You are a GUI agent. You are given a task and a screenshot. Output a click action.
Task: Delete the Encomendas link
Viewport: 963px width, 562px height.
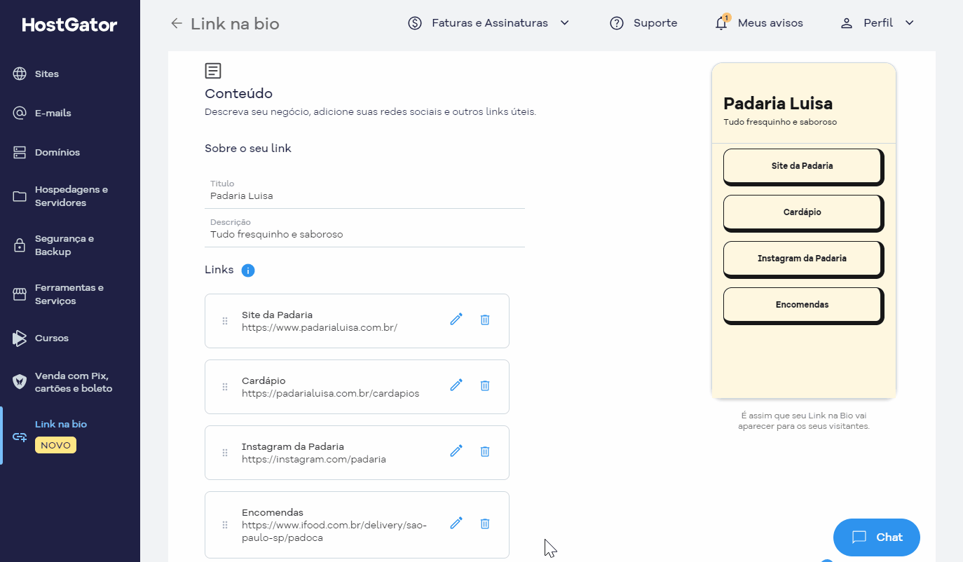point(484,523)
